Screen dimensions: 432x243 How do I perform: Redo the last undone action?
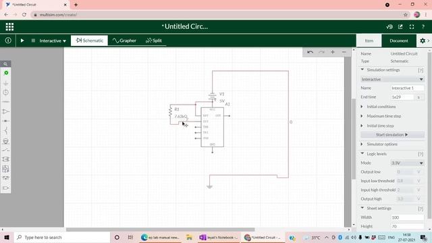(321, 52)
